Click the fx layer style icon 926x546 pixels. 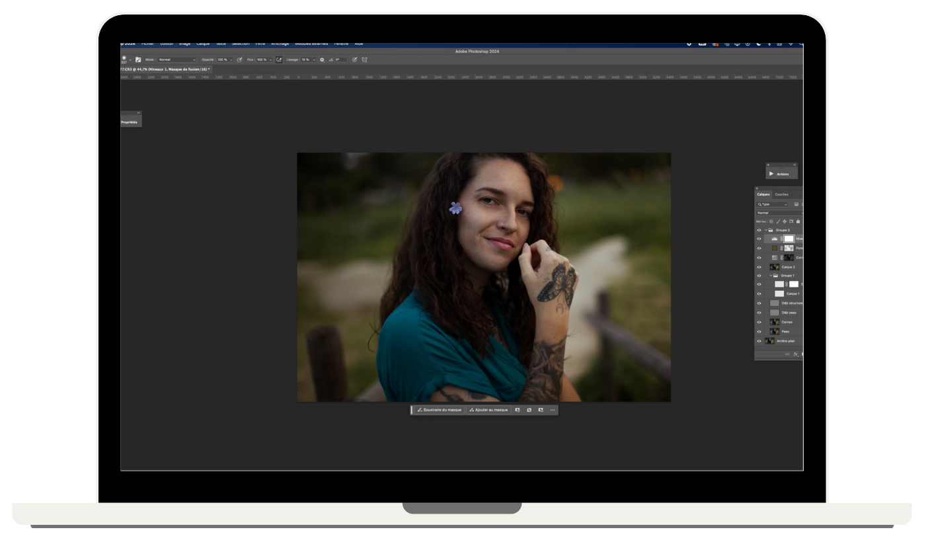coord(796,354)
